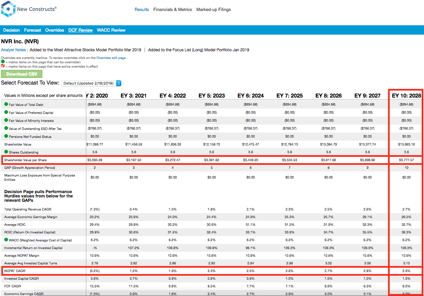This screenshot has height=296, width=424.
Task: Click the Average ROIC value 31.1% for 2024
Action: point(250,225)
